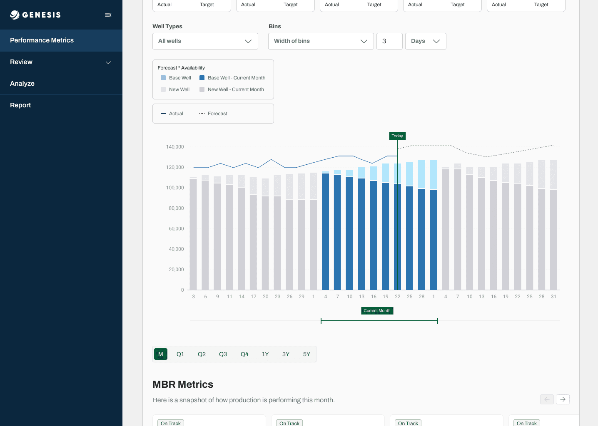Click the previous arrow for MBR Metrics

pyautogui.click(x=547, y=399)
